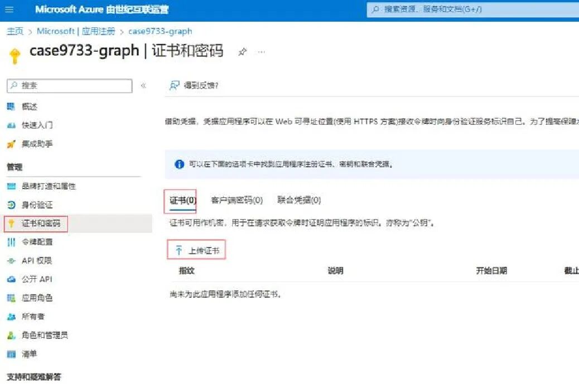Click the API 权限 icon

[x=11, y=261]
